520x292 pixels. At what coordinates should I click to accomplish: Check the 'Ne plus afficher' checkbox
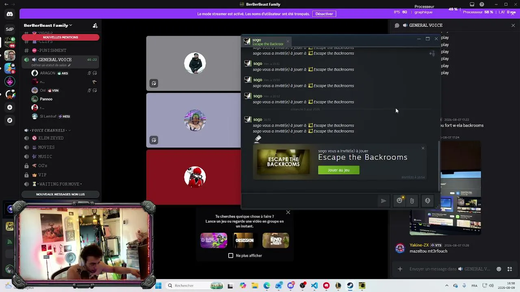click(x=231, y=255)
